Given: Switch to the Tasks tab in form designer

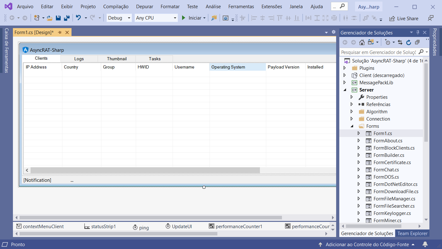Looking at the screenshot, I should 154,59.
